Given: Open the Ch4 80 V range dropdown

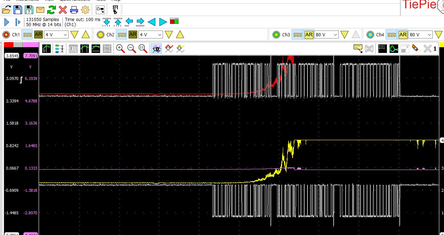Looking at the screenshot, I should 420,35.
